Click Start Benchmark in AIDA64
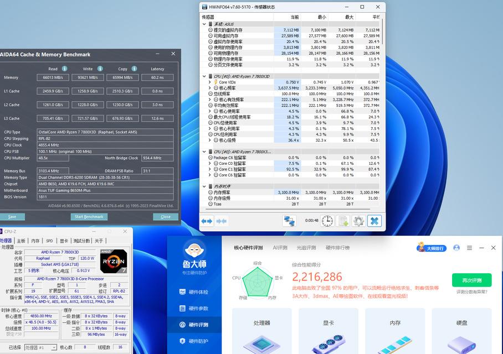The height and width of the screenshot is (354, 503). [89, 217]
